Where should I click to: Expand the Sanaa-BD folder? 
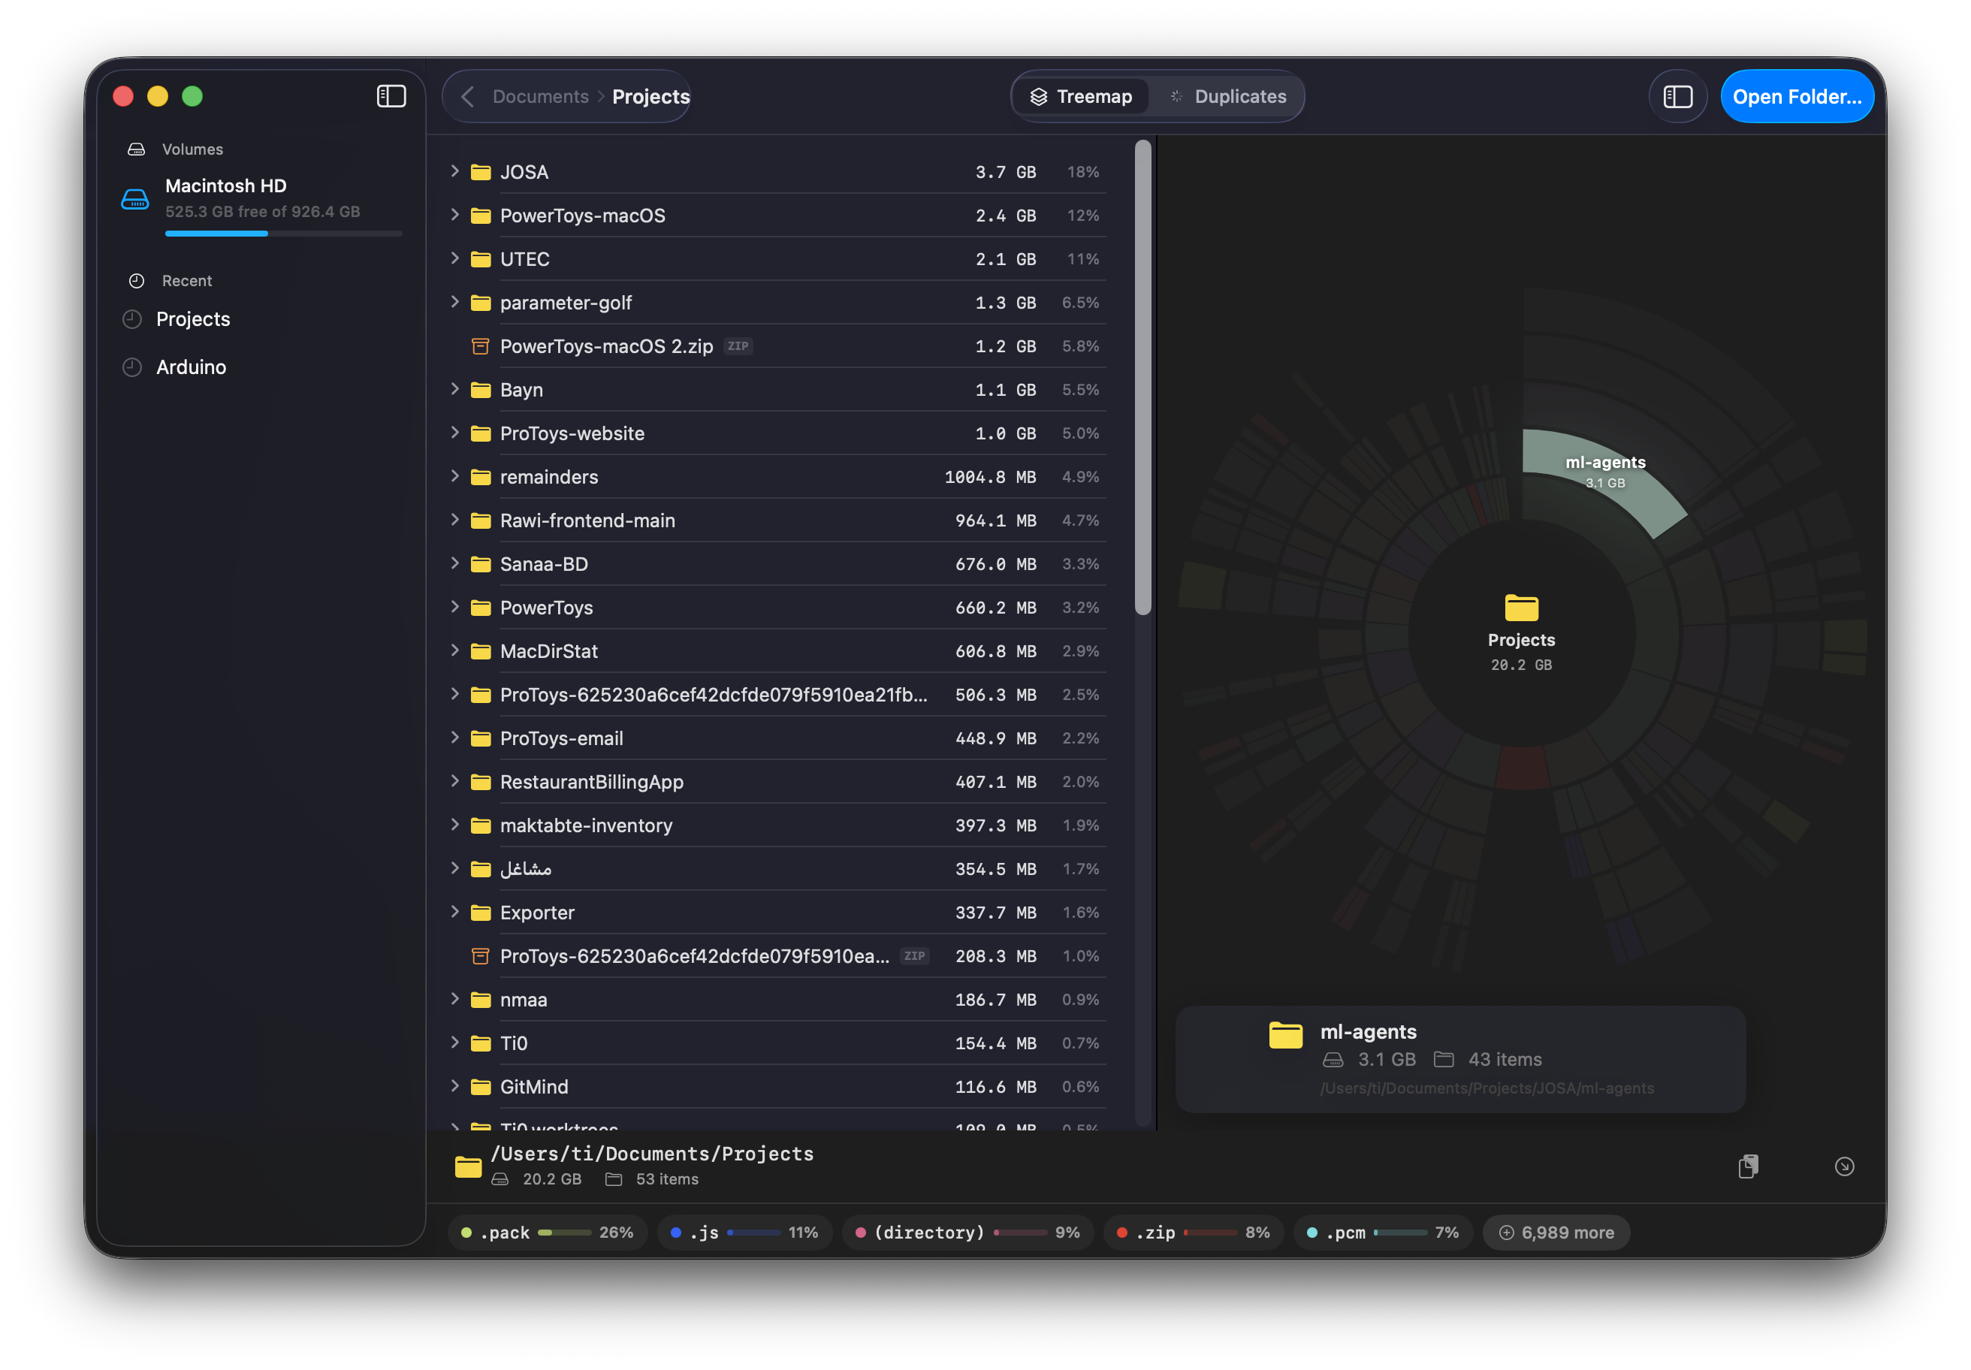click(x=455, y=563)
